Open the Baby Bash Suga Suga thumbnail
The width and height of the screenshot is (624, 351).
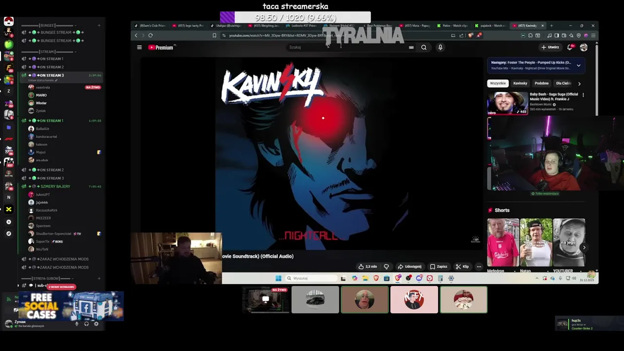coord(507,103)
